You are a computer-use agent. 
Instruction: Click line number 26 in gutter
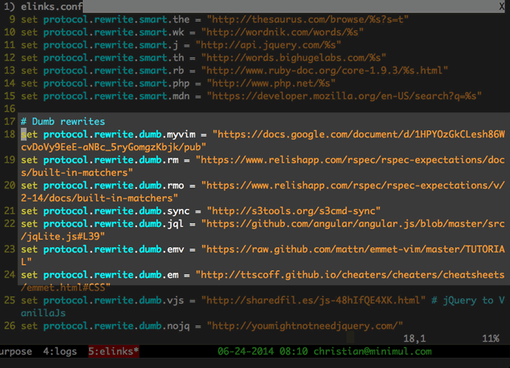pyautogui.click(x=9, y=326)
